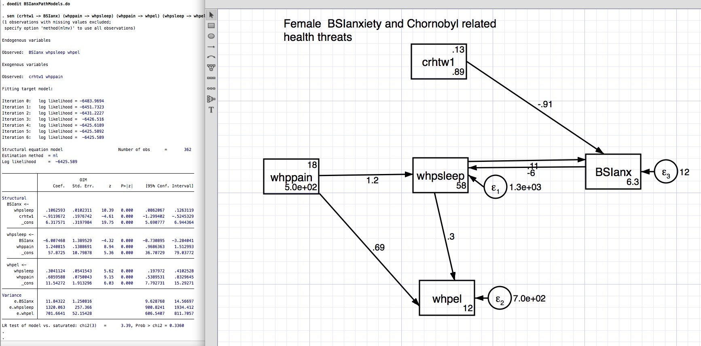The image size is (701, 346).
Task: Click the e.whpel variance row
Action: [x=98, y=314]
